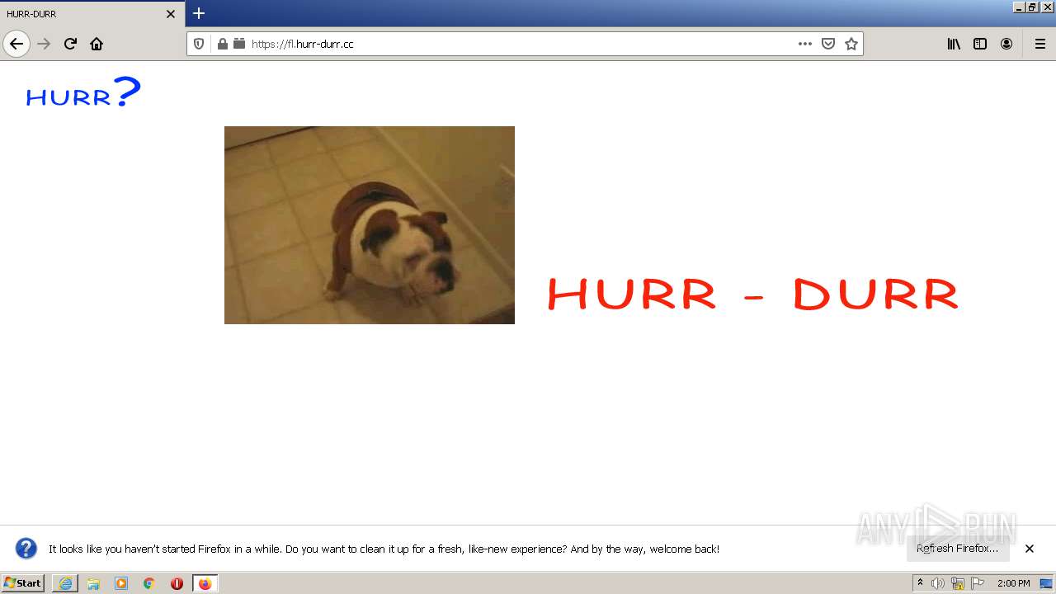Click the 2:00 PM clock
The width and height of the screenshot is (1056, 594).
pyautogui.click(x=1014, y=583)
